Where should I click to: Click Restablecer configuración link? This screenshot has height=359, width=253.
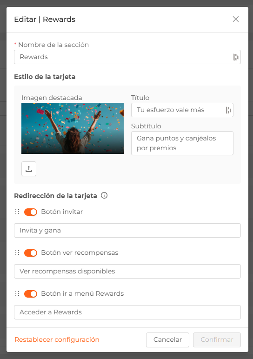coord(57,339)
